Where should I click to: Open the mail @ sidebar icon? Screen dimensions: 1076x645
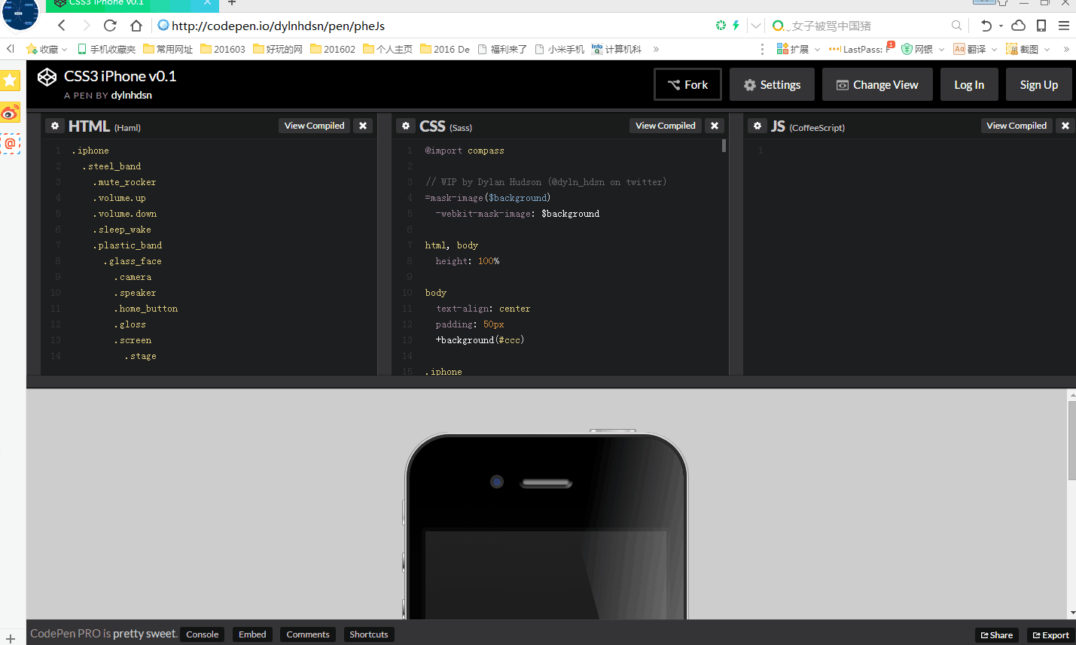[10, 143]
